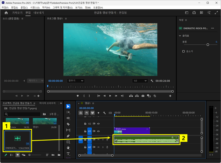This screenshot has height=163, width=221.
Task: Open the 시퀀스(S) menu
Action: (x=35, y=7)
